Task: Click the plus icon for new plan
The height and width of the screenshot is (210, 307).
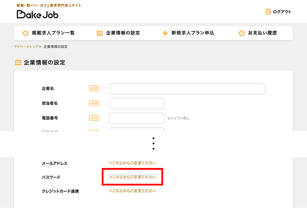Action: click(165, 33)
